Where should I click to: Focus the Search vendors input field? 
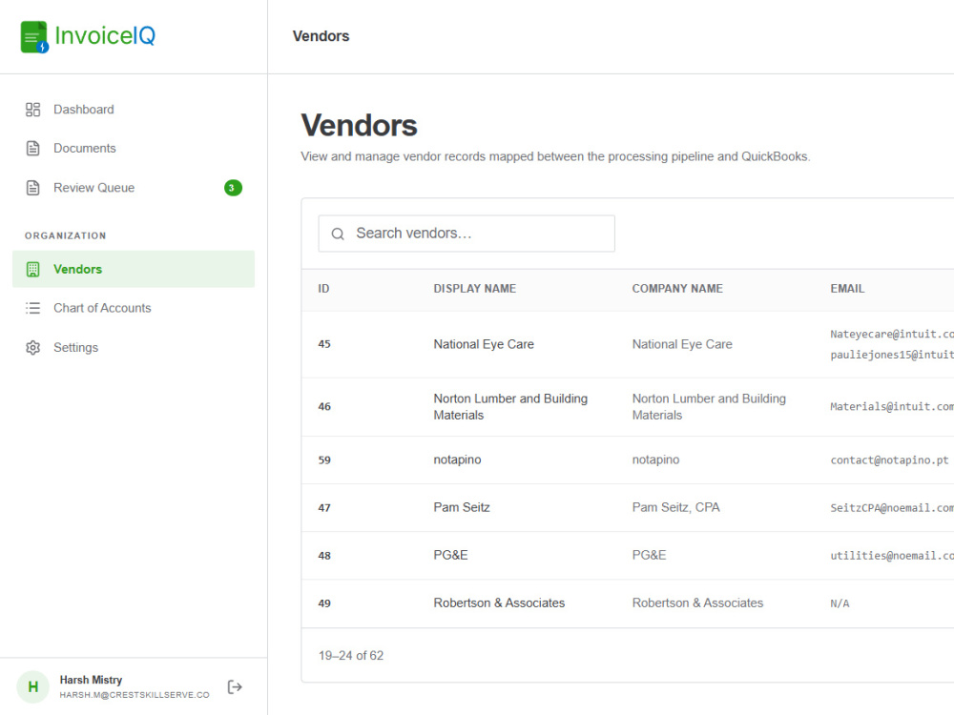pos(467,234)
